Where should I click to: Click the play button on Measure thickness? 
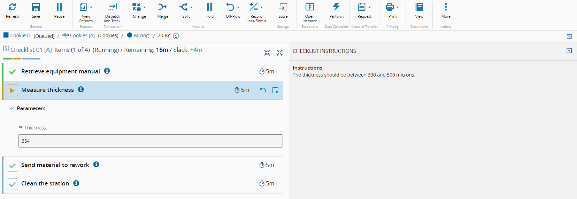12,90
